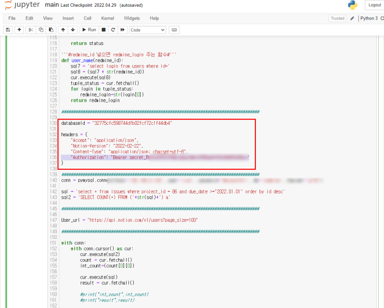Copy selected cells icon
Viewport: 384px width, 308px height.
point(41,30)
